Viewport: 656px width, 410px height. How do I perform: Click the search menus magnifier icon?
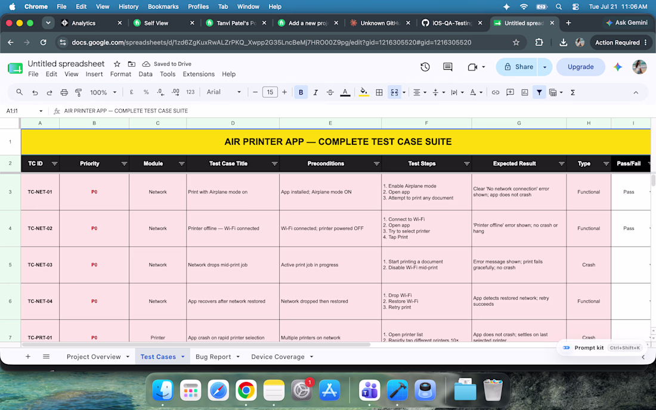click(19, 92)
